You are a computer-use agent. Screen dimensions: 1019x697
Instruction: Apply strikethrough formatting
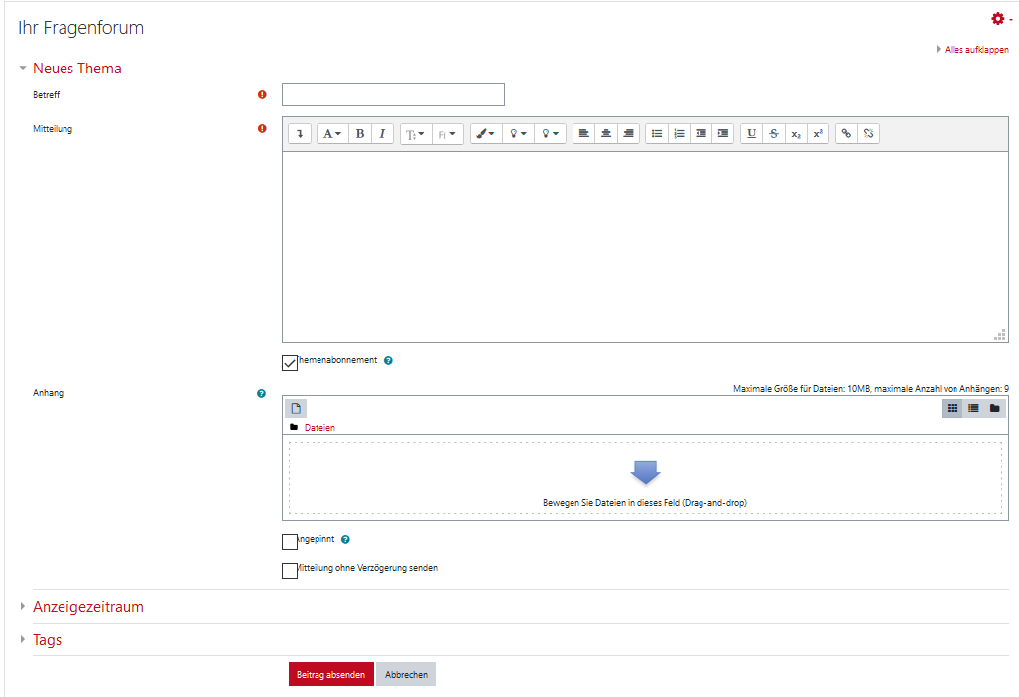[774, 134]
